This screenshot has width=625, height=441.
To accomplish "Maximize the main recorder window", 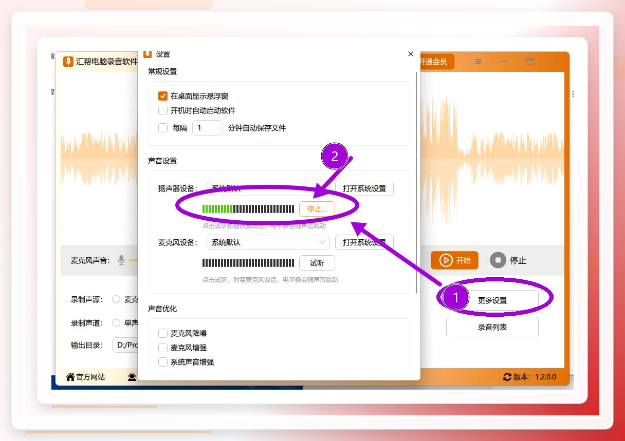I will click(529, 62).
